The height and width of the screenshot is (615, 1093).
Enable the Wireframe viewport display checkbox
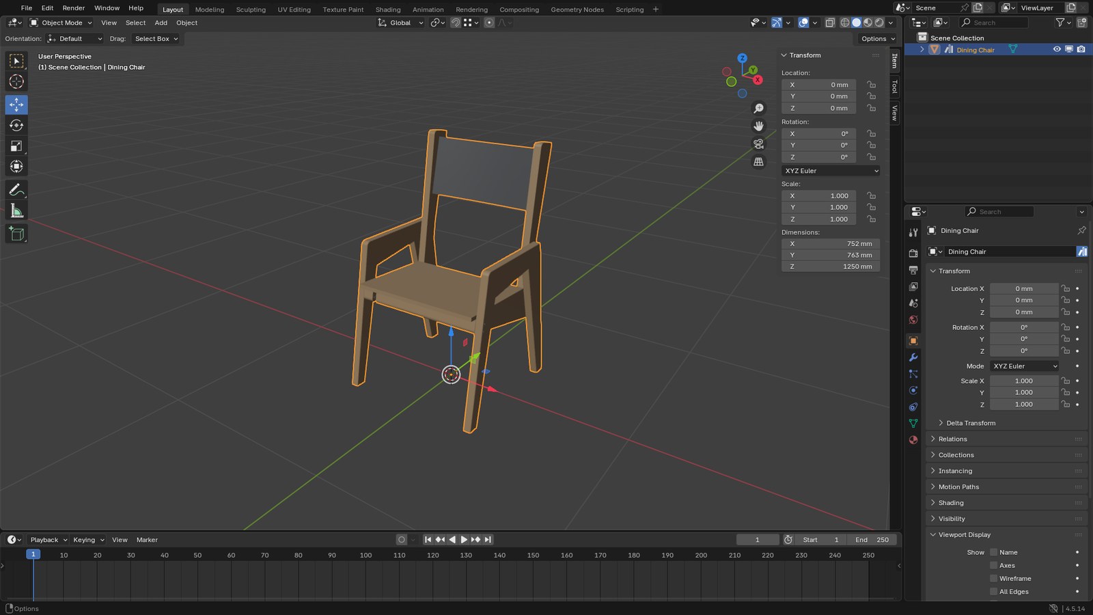click(x=993, y=578)
